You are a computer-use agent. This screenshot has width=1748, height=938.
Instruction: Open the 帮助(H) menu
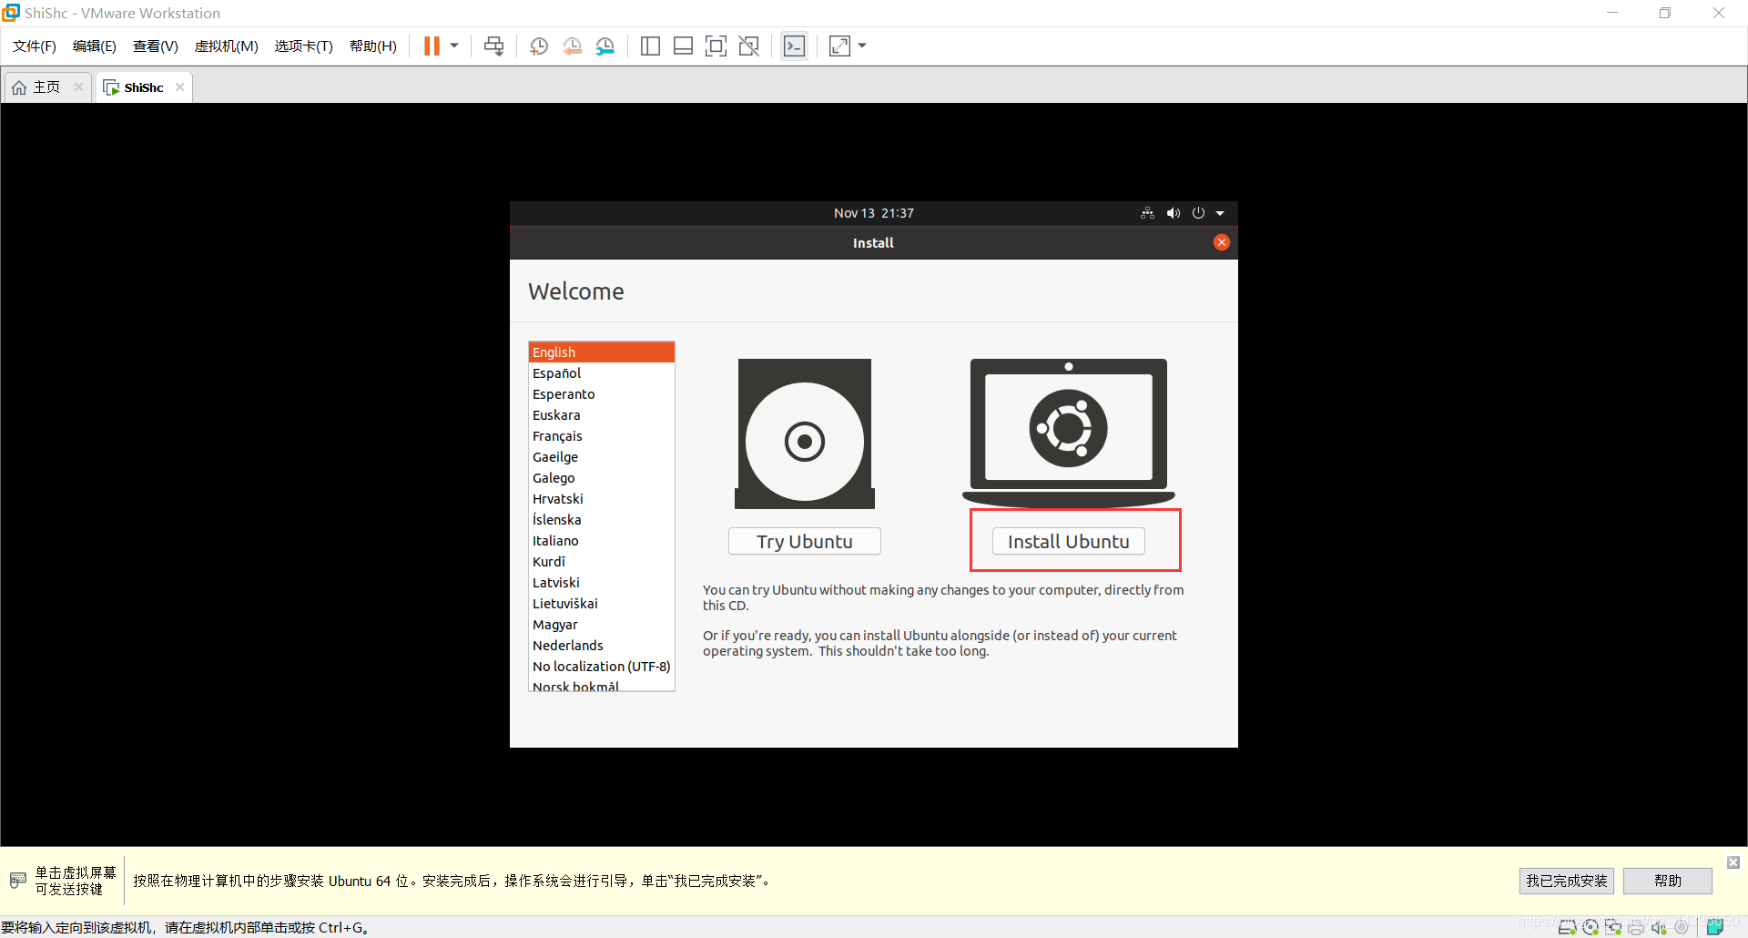[x=373, y=46]
